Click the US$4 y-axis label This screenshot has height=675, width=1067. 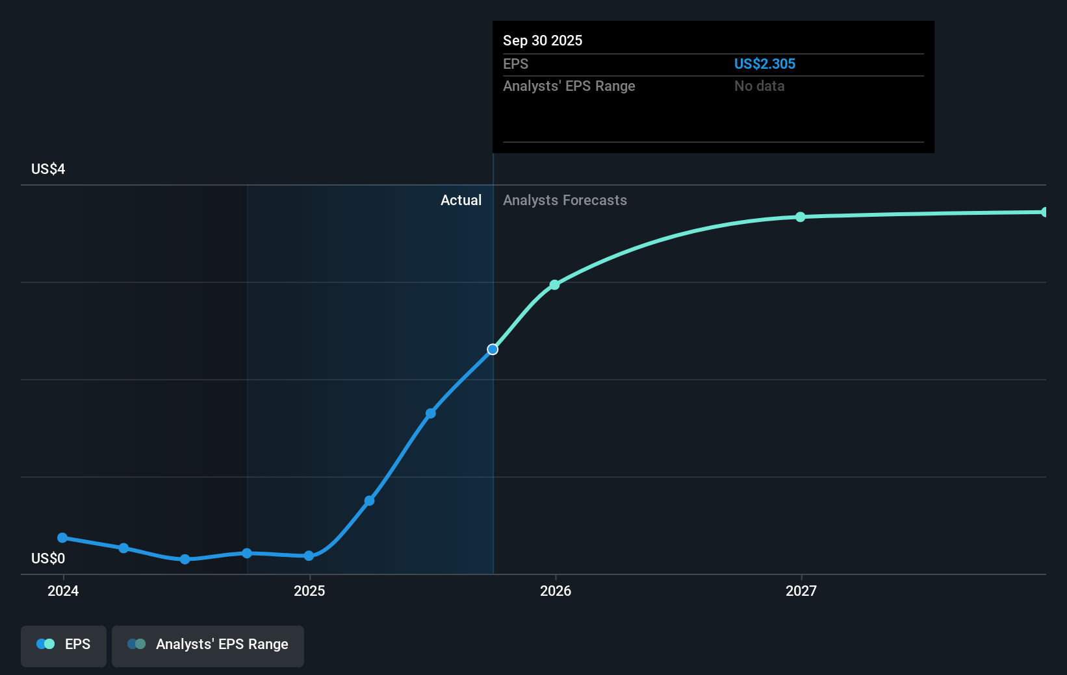coord(48,169)
